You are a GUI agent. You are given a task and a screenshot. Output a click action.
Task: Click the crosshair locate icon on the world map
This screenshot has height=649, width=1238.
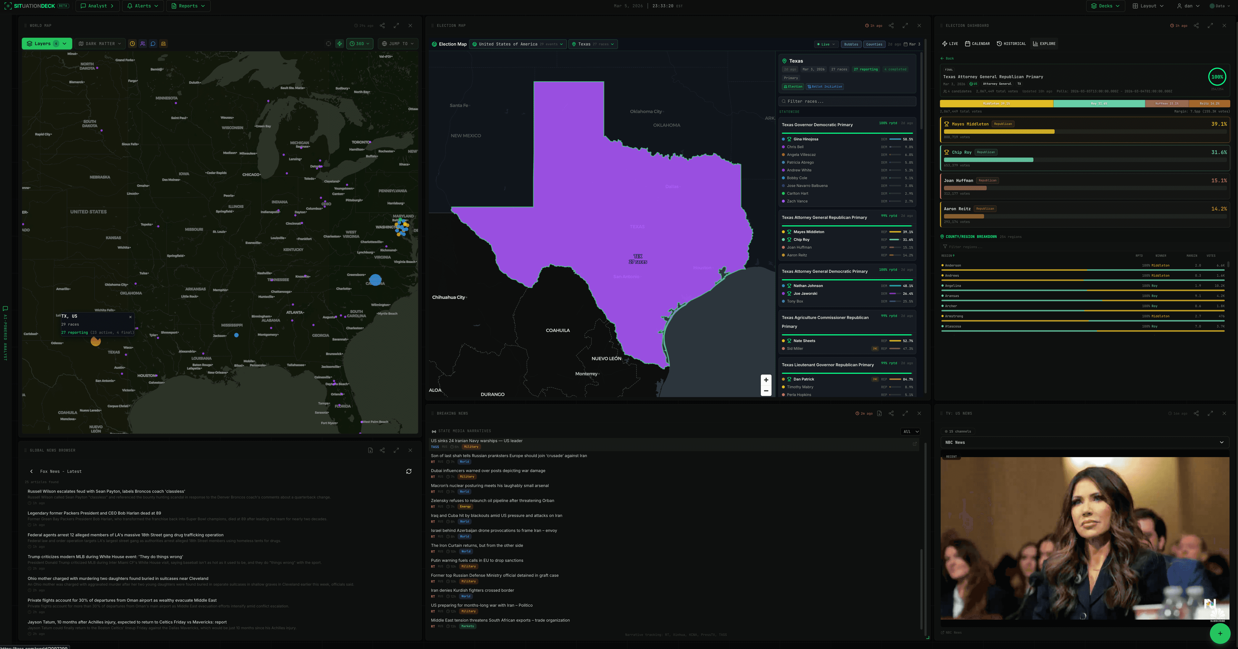329,43
